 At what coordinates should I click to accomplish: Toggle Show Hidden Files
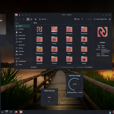tap(100, 19)
